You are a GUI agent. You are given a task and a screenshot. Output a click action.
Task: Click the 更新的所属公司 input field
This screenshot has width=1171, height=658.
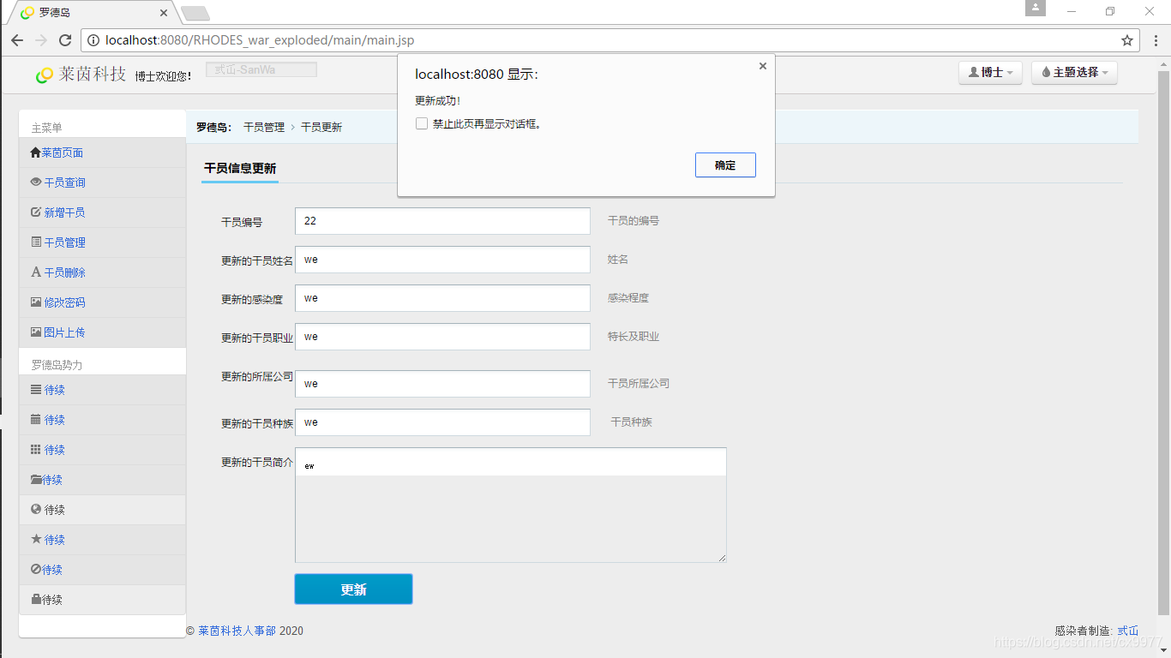[x=442, y=384]
